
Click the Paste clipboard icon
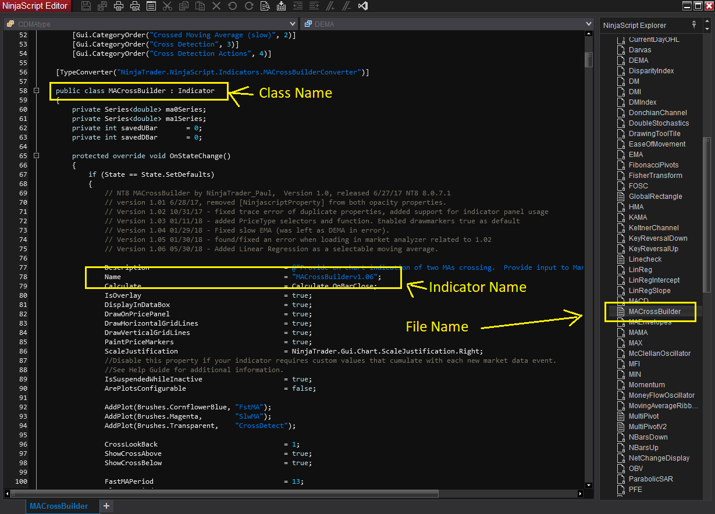tap(200, 6)
